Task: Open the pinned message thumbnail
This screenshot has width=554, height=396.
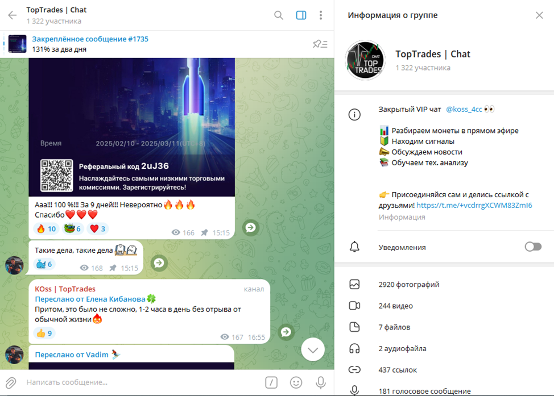Action: pyautogui.click(x=17, y=44)
